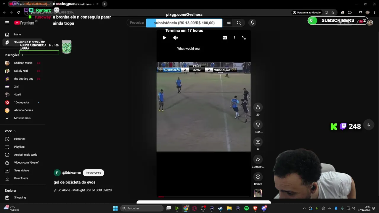Image resolution: width=379 pixels, height=213 pixels.
Task: Open the Windows Start menu
Action: (x=115, y=208)
